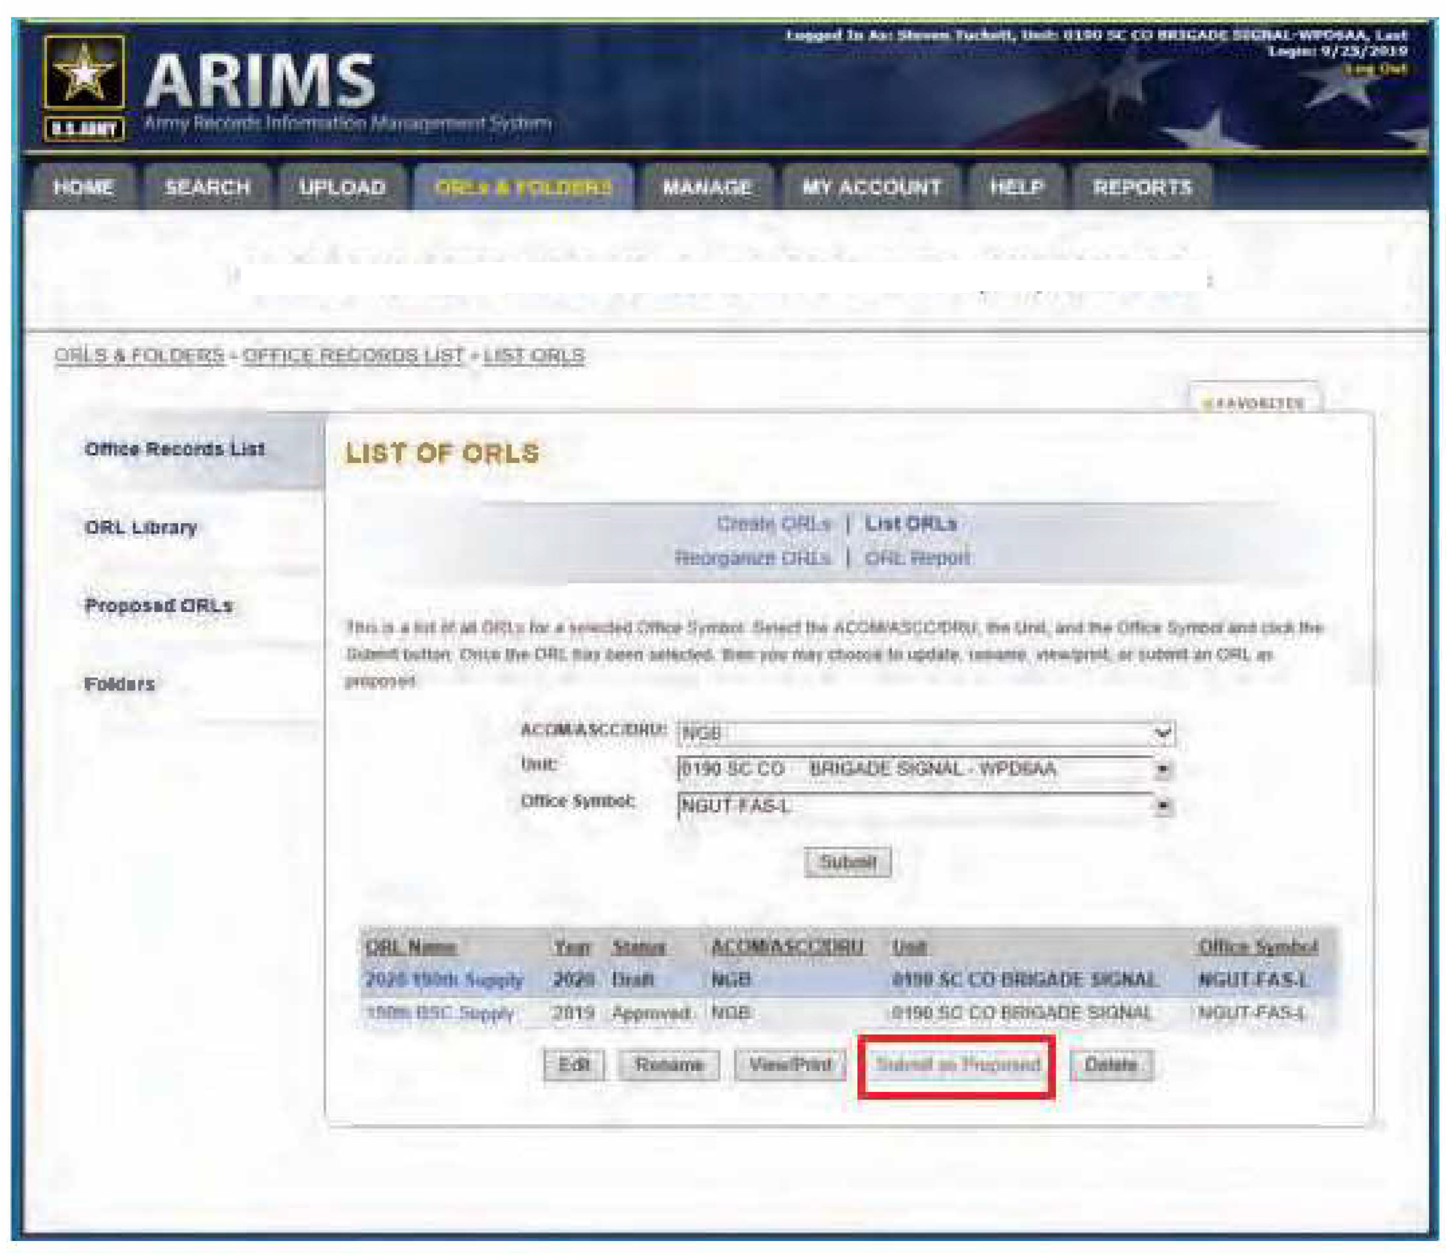
Task: Select the ORLs & FOLDERS tab
Action: [524, 187]
